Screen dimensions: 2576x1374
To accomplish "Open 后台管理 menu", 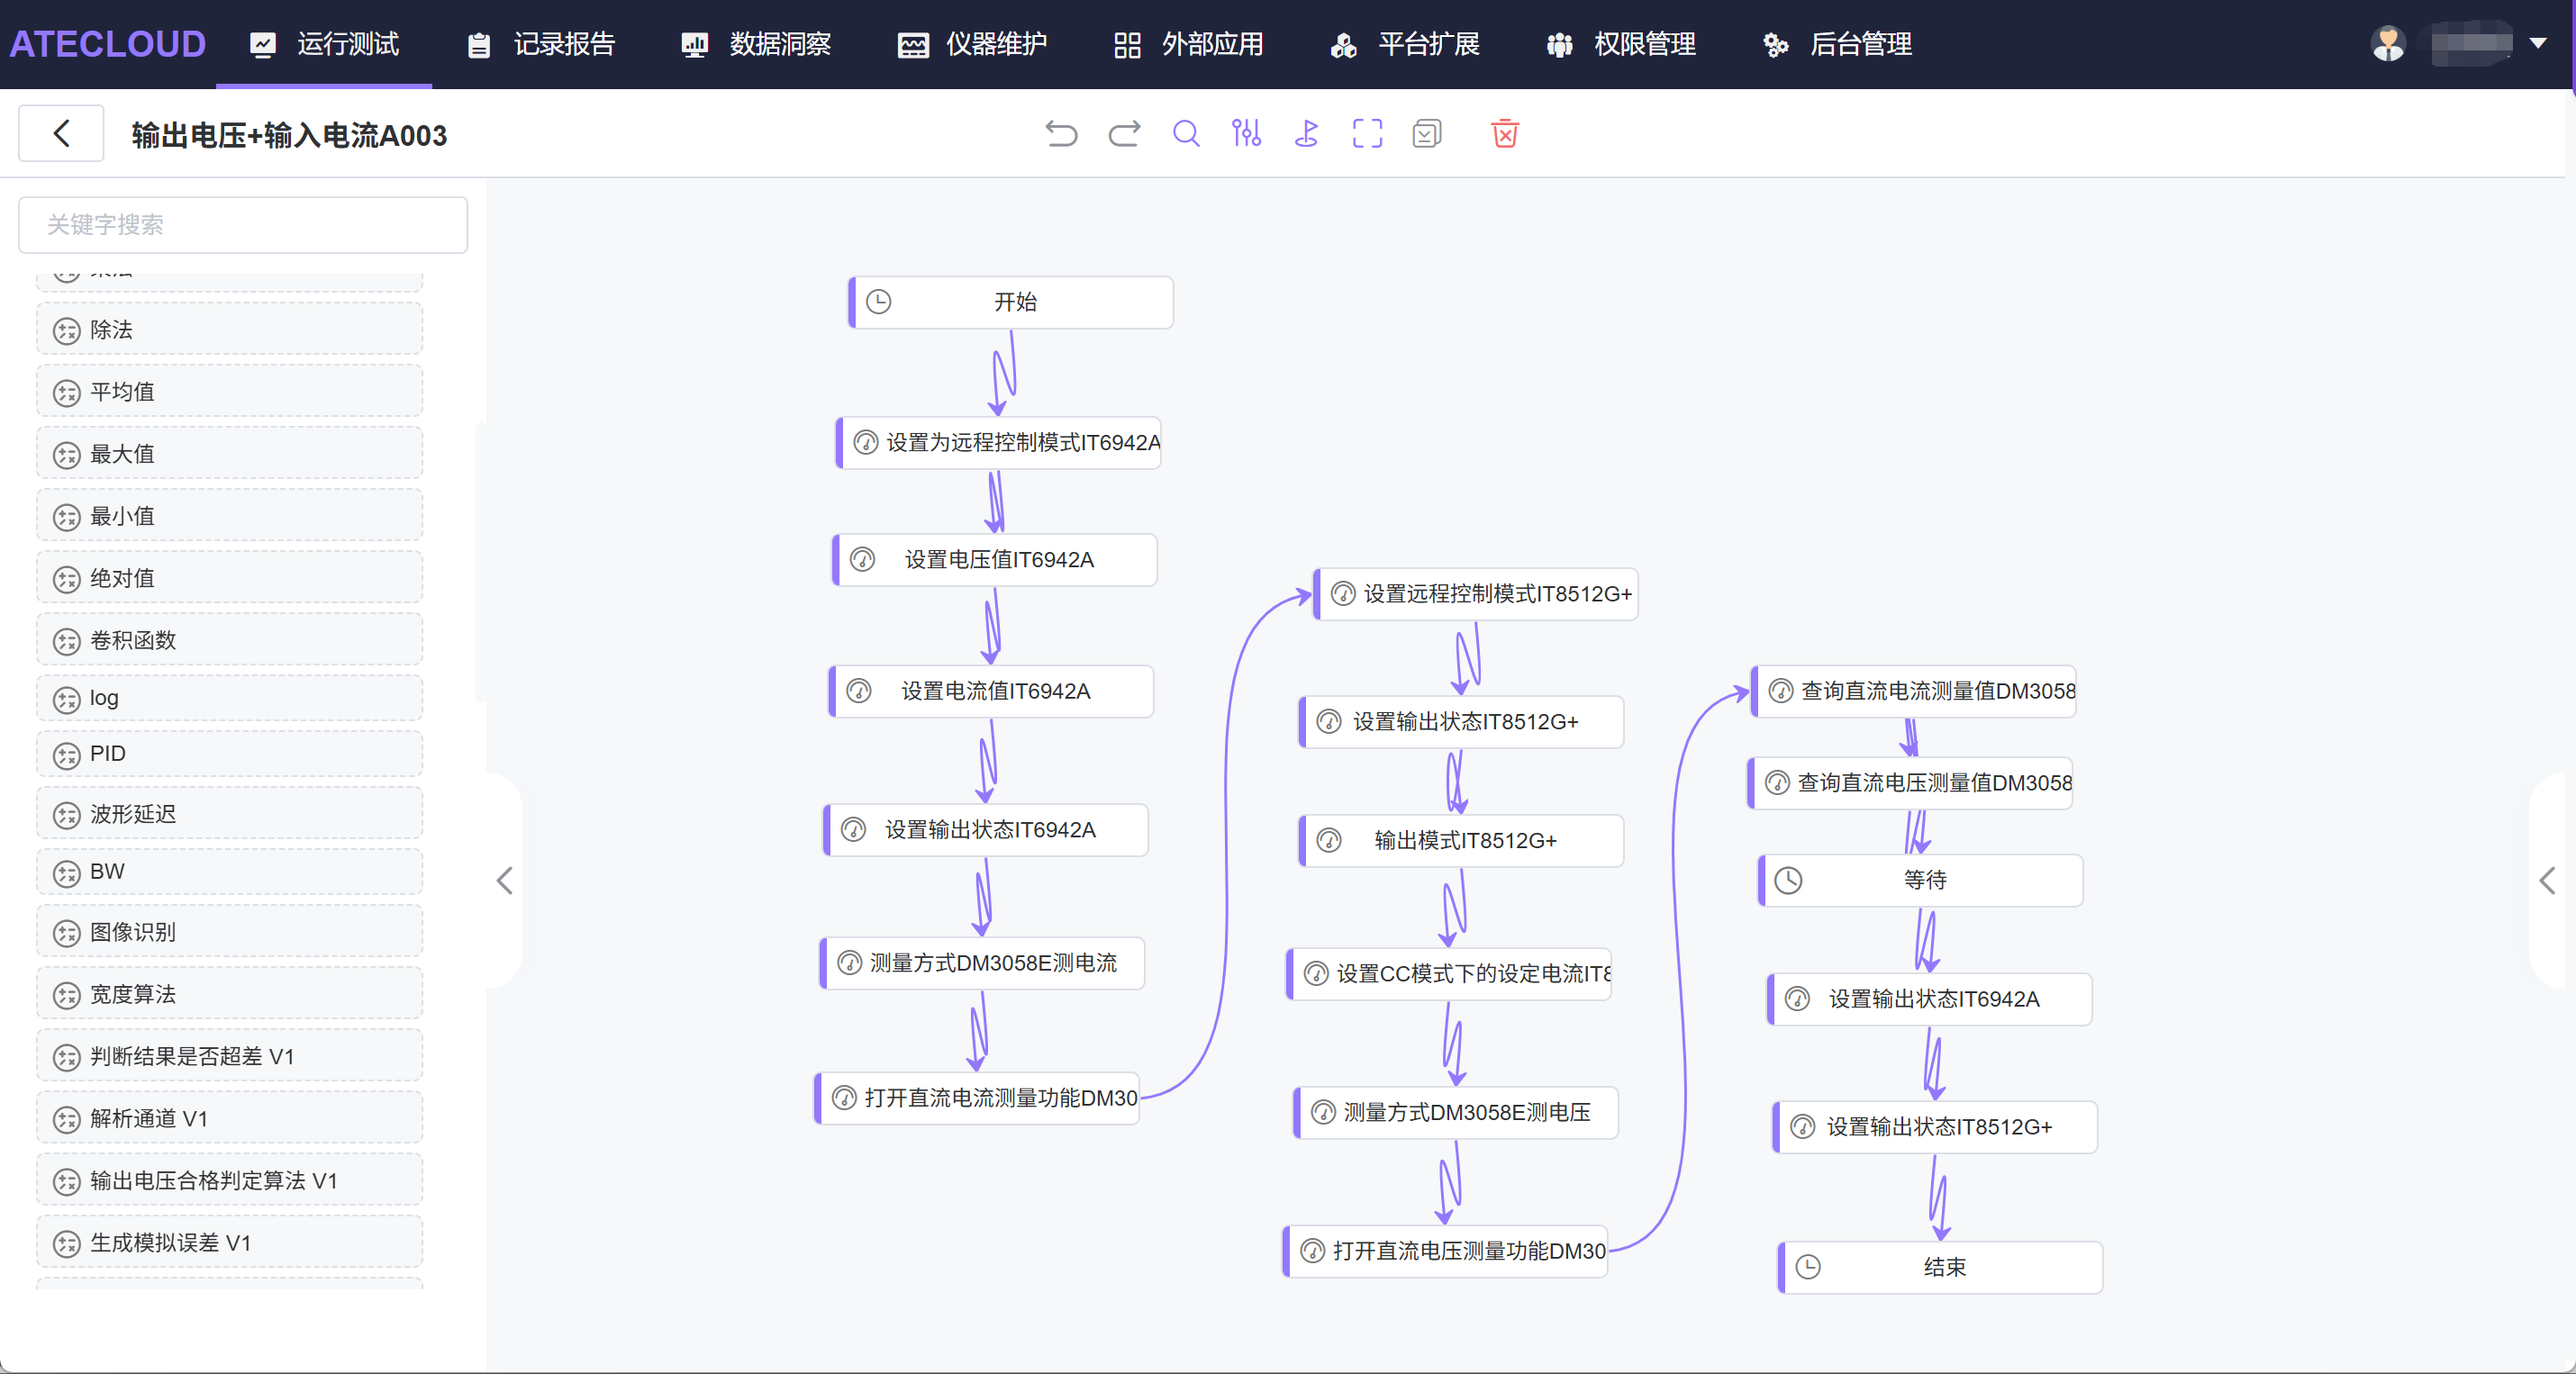I will point(1837,44).
